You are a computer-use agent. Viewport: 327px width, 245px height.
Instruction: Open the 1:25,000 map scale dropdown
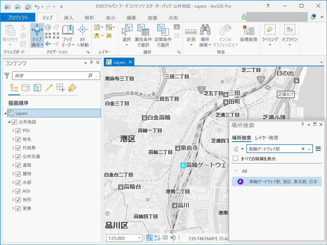tap(140, 238)
